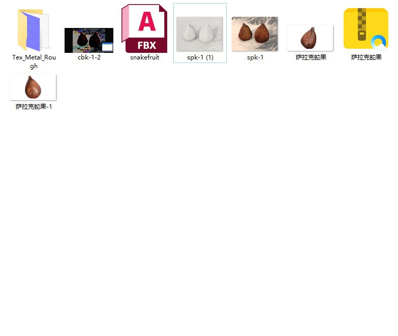Screen dimensions: 398x336
Task: Open the Tex_Metal_Rough folder icon
Action: point(33,30)
